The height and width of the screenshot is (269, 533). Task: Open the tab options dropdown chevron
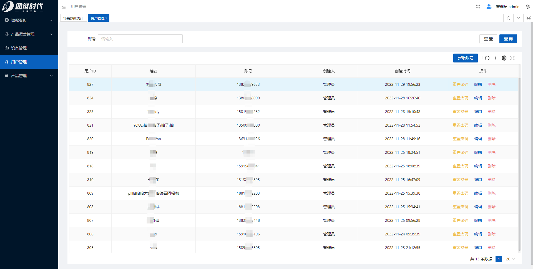pos(518,18)
